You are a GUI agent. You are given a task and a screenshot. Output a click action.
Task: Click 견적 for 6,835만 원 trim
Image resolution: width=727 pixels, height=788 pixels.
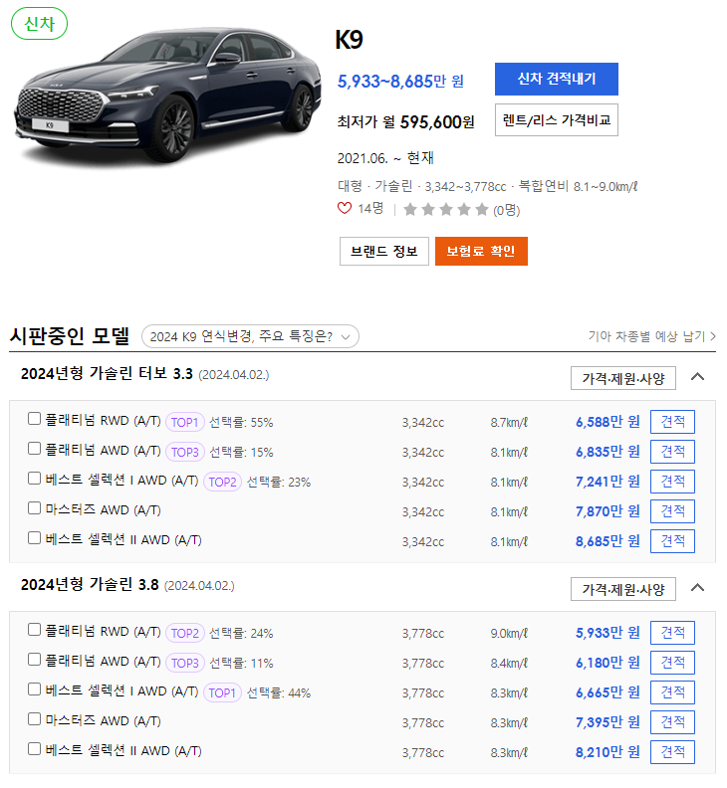(672, 452)
